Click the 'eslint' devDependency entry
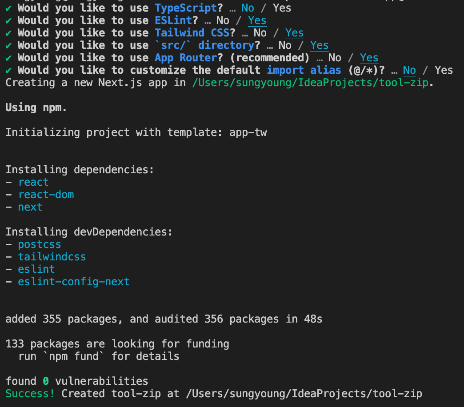 (36, 269)
